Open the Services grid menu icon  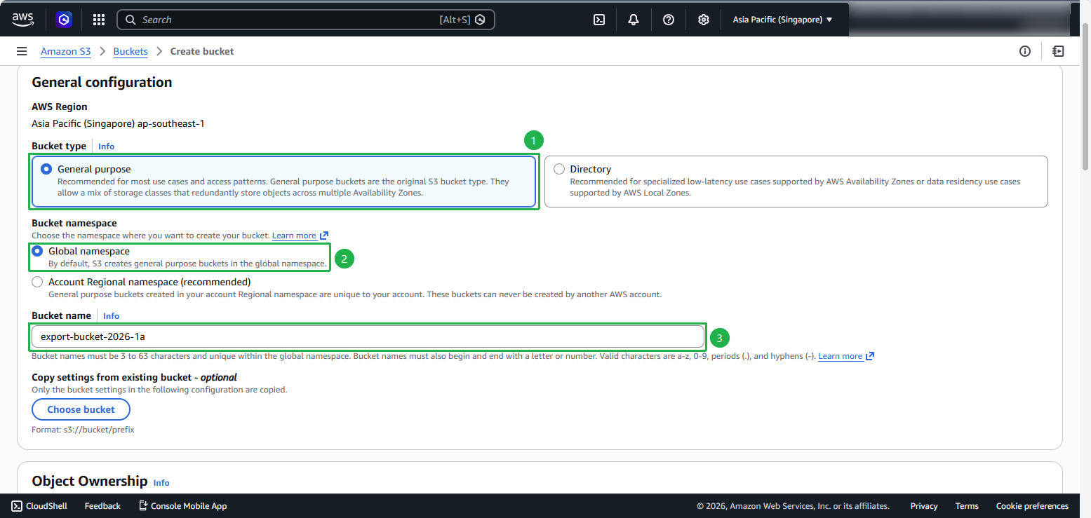pyautogui.click(x=99, y=20)
